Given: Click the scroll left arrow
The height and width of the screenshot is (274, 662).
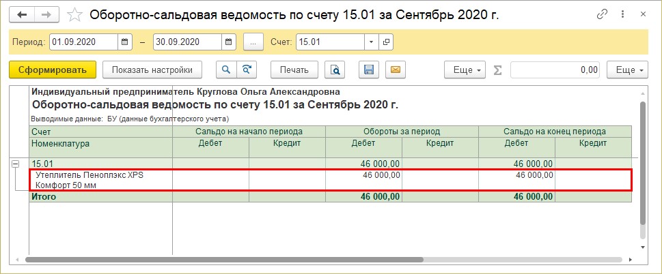Looking at the screenshot, I should click(x=17, y=260).
